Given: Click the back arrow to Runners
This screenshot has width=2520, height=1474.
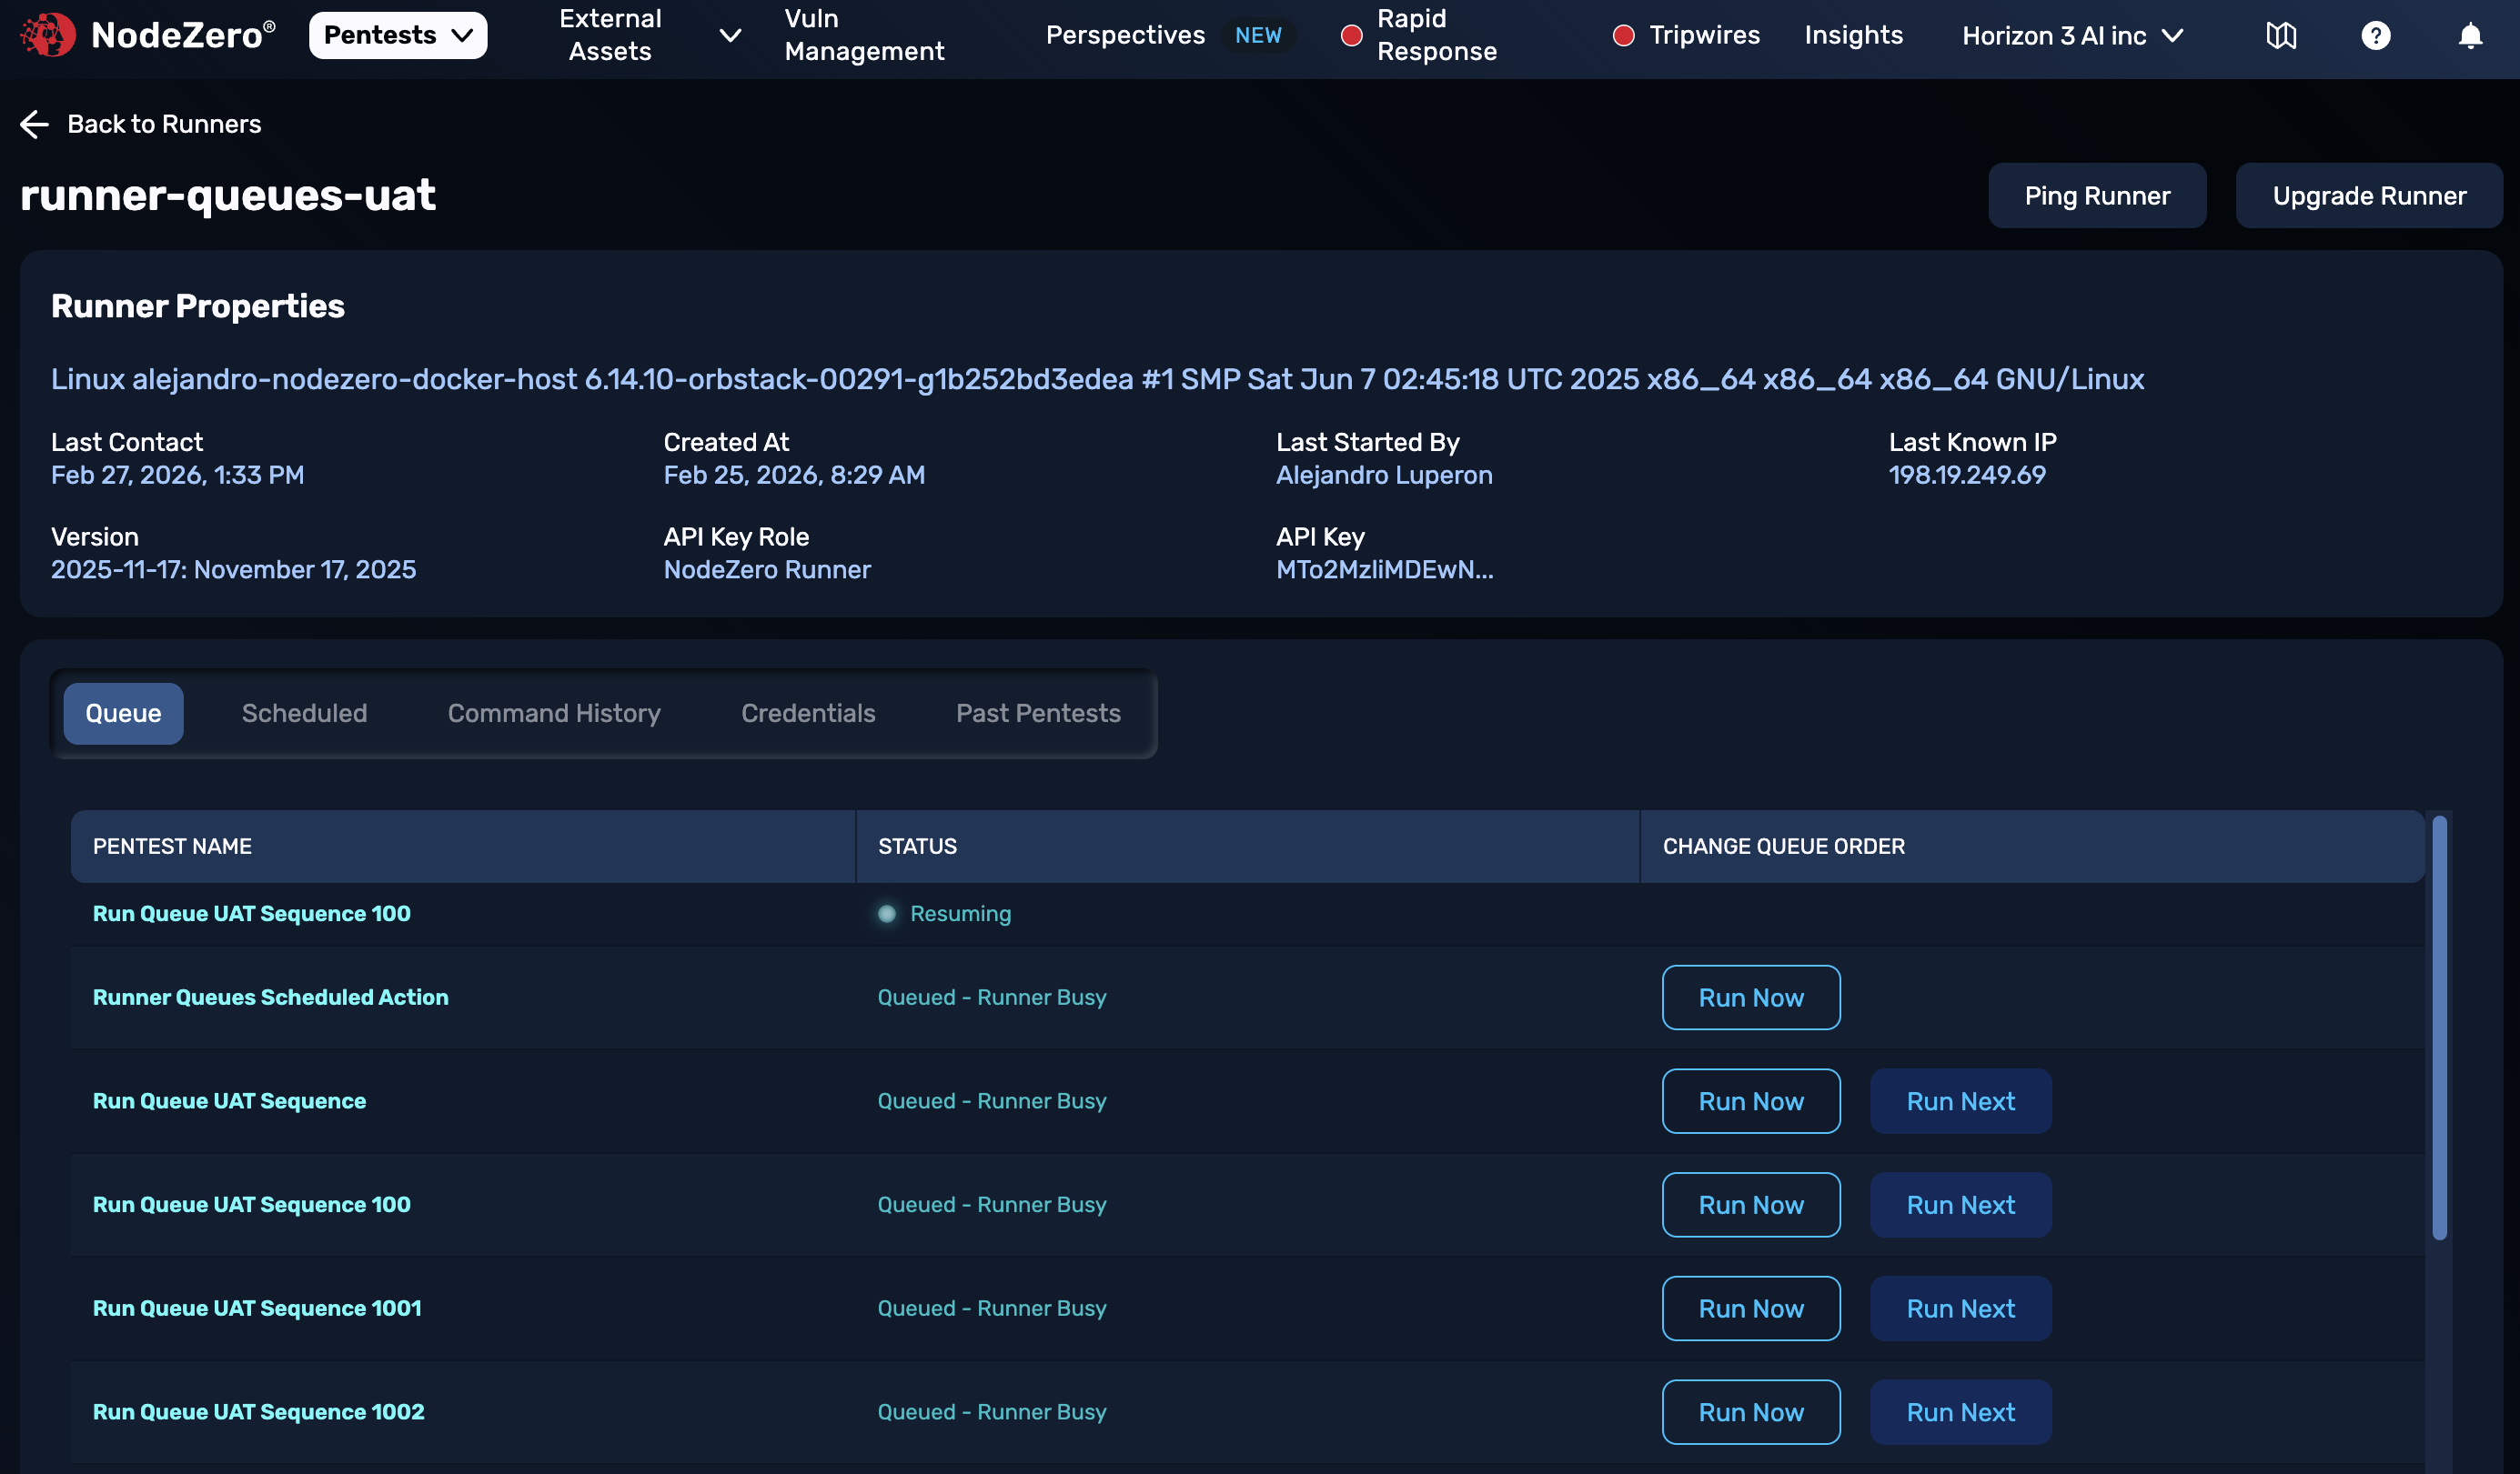Looking at the screenshot, I should 34,124.
